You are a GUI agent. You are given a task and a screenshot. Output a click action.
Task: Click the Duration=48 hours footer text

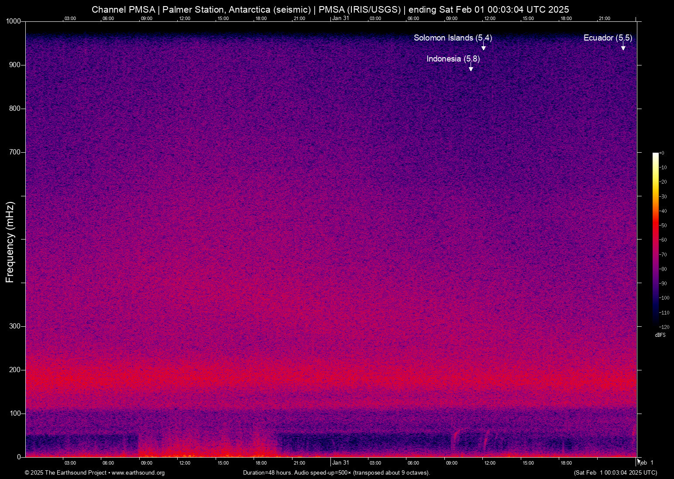(x=336, y=473)
